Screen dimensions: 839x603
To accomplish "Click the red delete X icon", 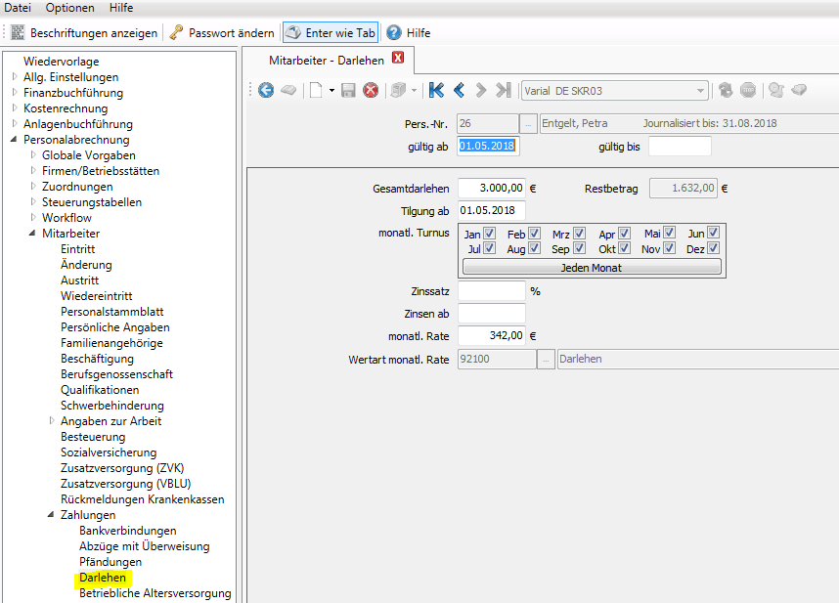I will pos(371,90).
